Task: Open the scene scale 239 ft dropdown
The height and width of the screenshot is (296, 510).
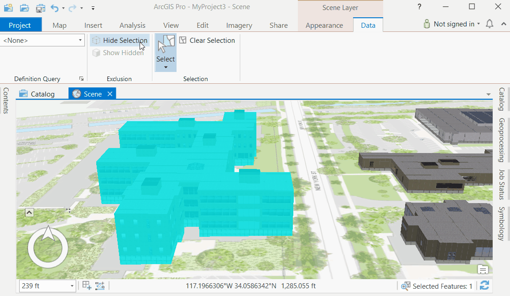Action: pyautogui.click(x=72, y=286)
